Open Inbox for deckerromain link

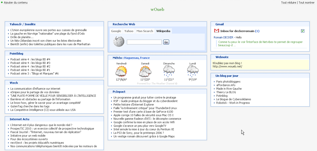click(240, 31)
